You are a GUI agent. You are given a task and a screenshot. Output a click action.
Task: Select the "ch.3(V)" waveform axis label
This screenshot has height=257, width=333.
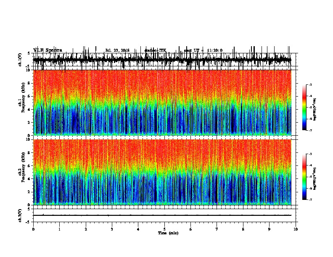click(20, 215)
